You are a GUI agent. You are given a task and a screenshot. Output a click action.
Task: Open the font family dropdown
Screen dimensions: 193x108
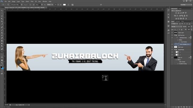(21, 5)
